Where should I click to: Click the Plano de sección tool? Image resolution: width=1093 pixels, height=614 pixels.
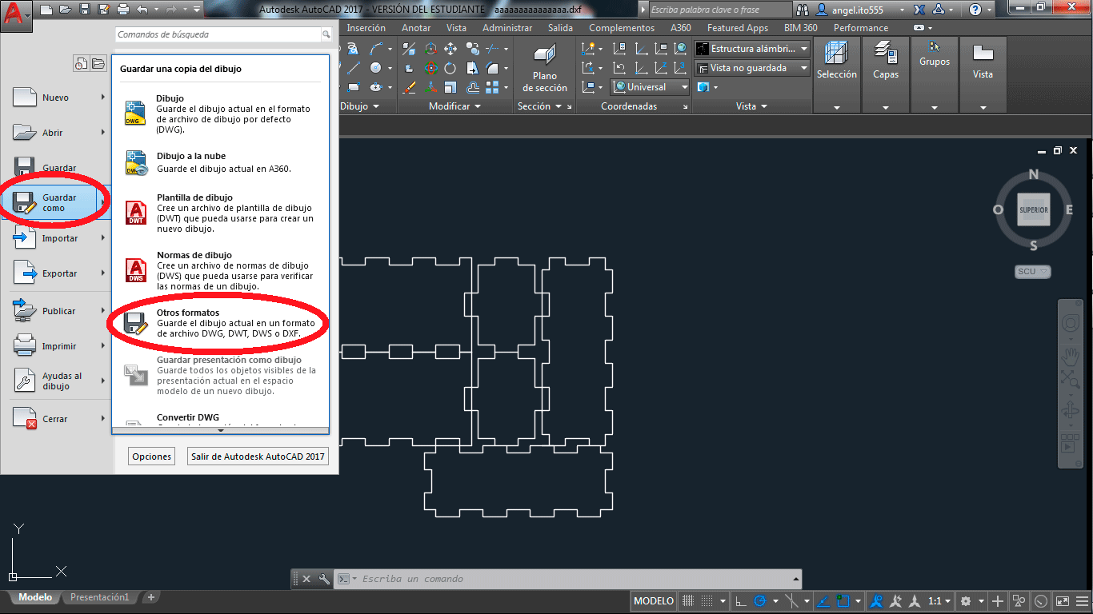tap(545, 69)
